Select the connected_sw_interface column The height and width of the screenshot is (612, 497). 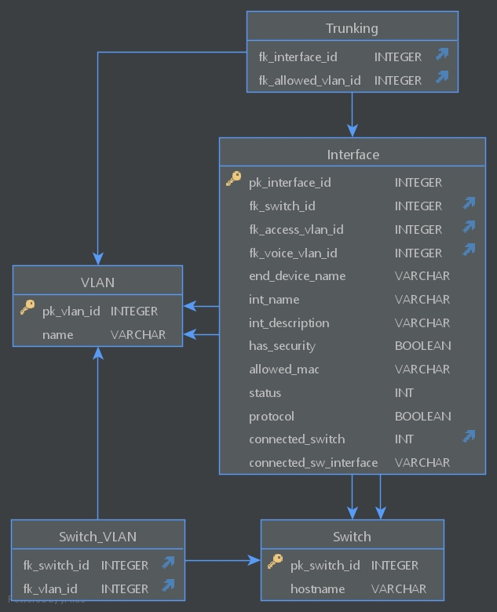coord(353,462)
